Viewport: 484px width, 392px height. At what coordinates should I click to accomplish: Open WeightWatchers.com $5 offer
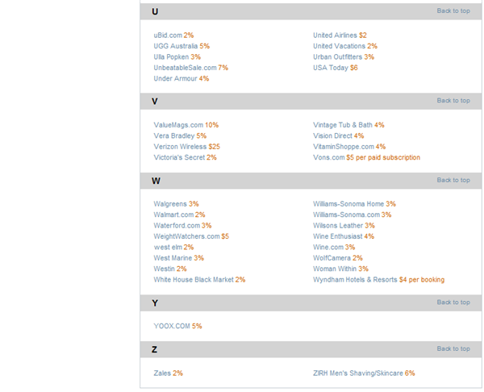tap(191, 236)
